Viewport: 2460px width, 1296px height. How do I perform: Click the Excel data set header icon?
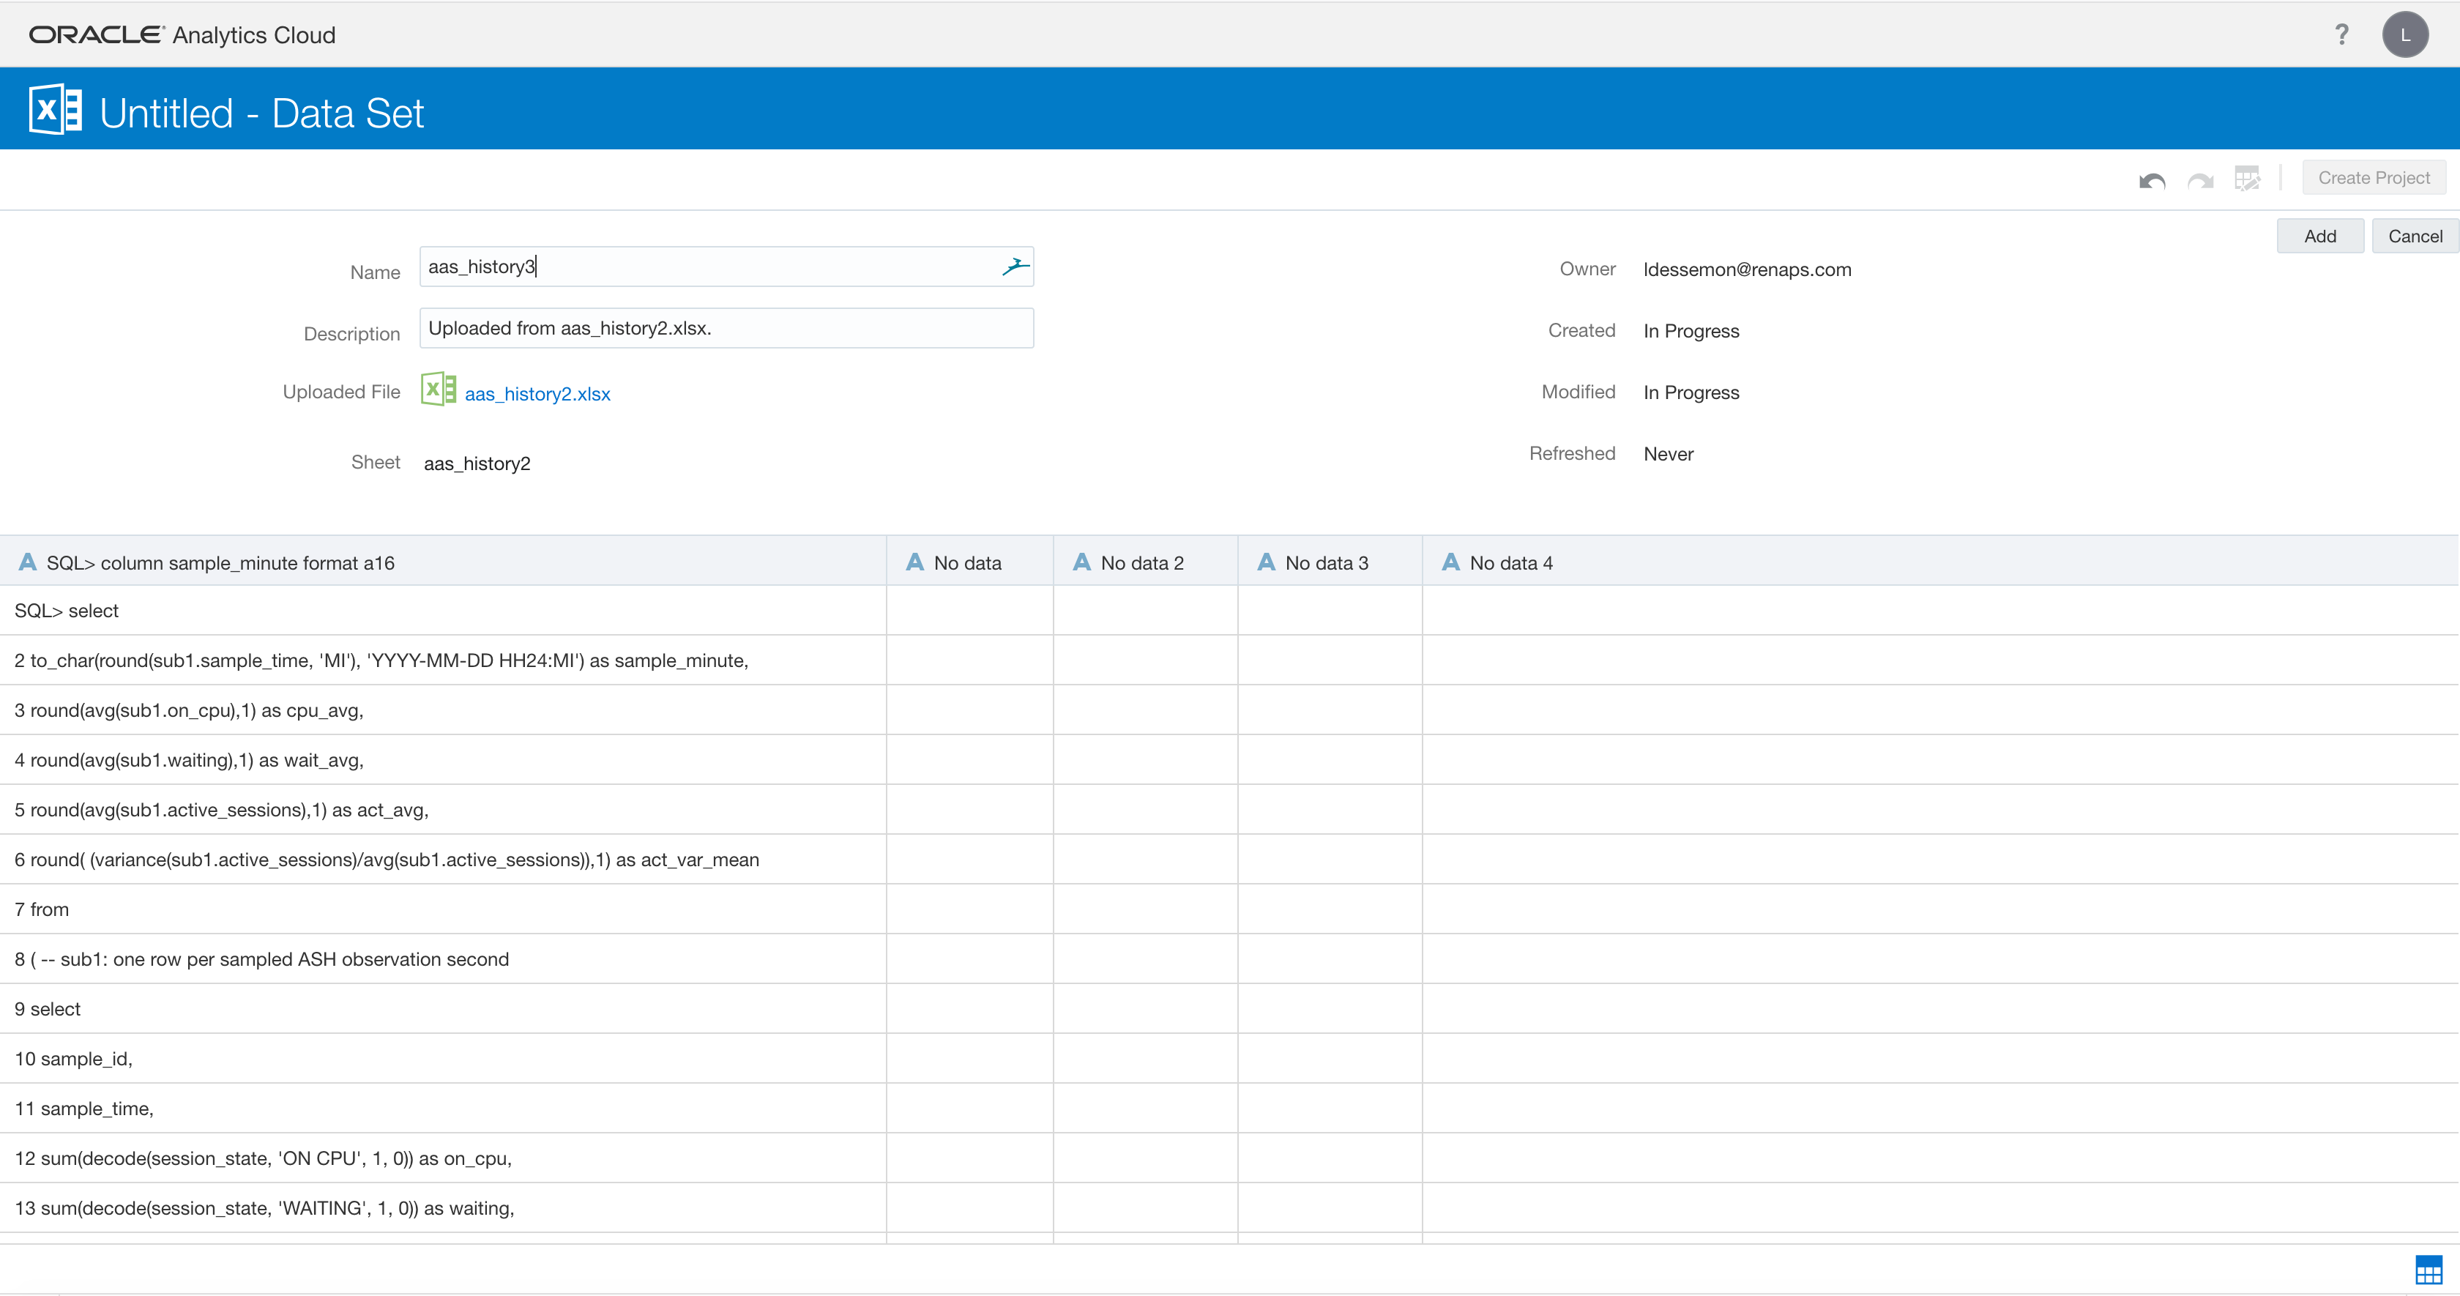coord(56,110)
